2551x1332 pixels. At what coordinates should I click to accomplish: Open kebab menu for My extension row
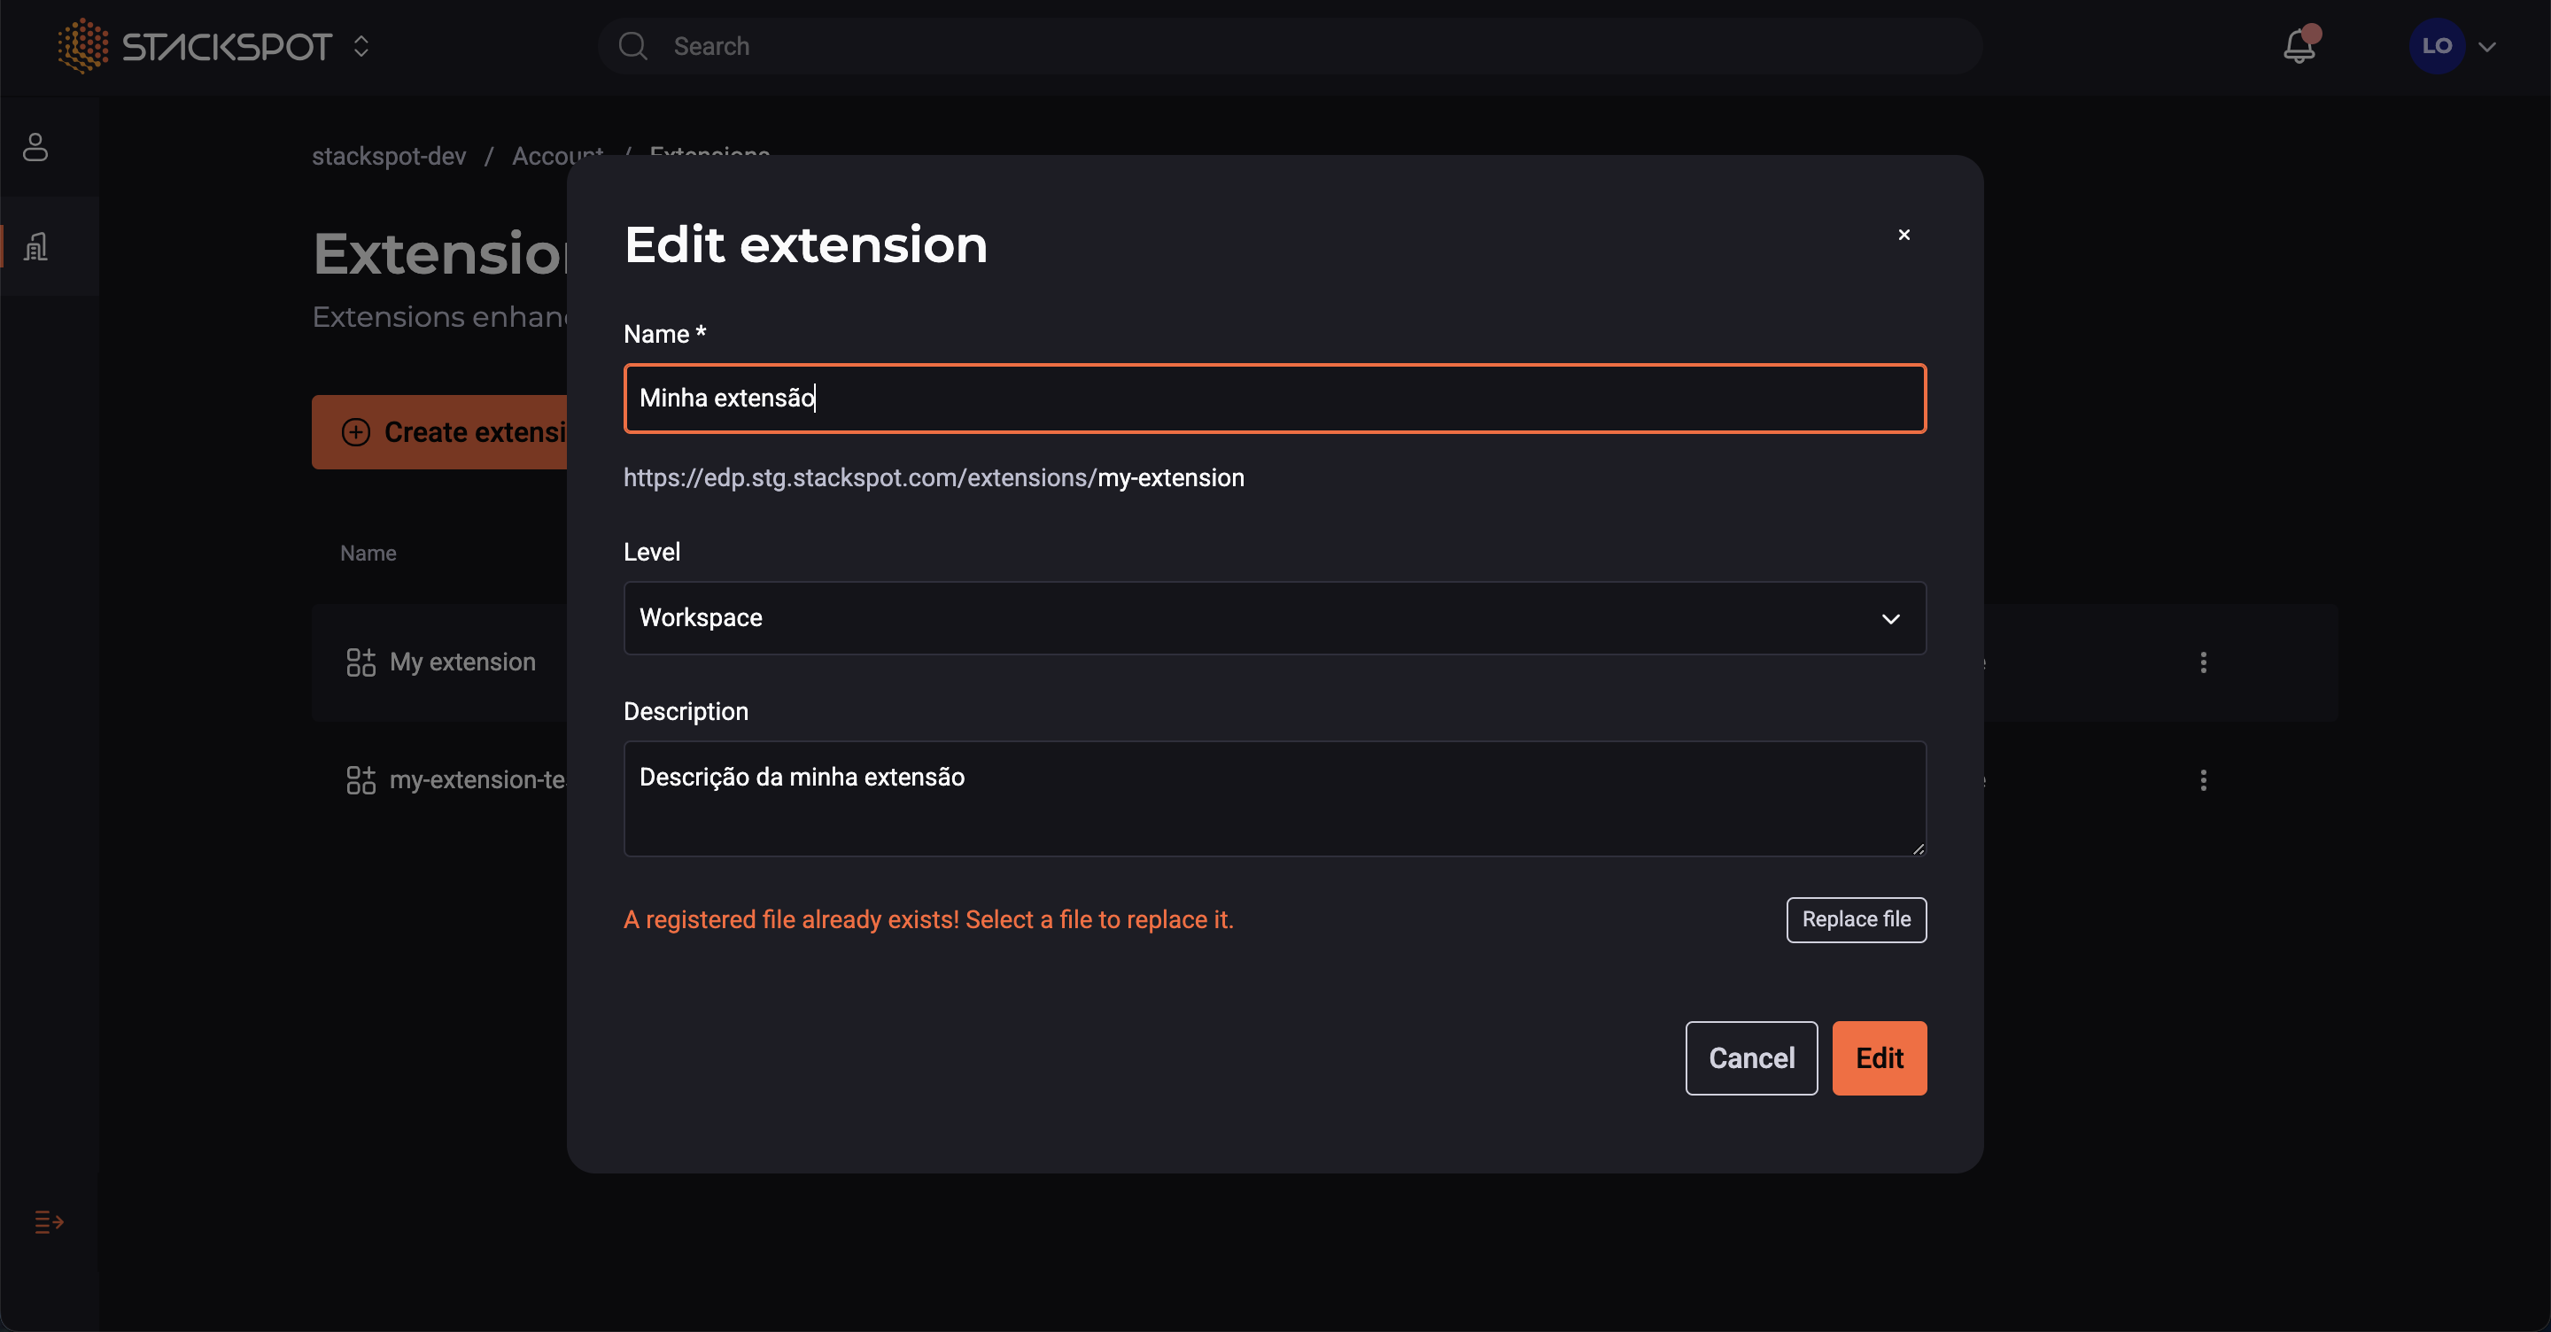tap(2204, 662)
